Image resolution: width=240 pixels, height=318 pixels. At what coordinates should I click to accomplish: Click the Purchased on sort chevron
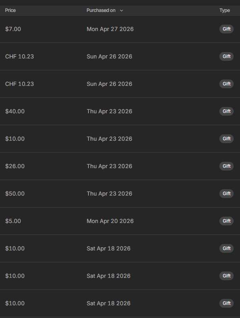(x=121, y=11)
